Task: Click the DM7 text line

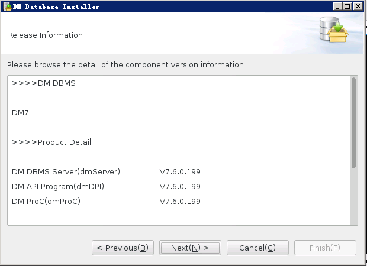Action: coord(20,113)
